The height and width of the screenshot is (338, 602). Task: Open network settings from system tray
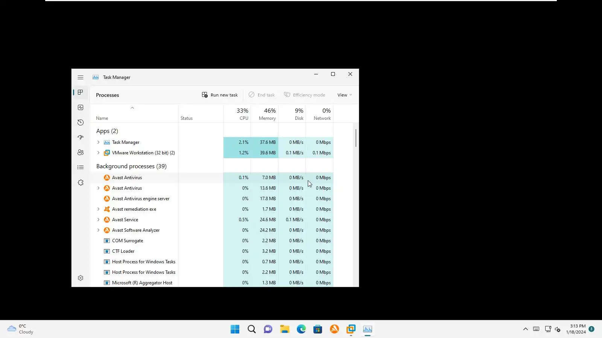[548, 329]
